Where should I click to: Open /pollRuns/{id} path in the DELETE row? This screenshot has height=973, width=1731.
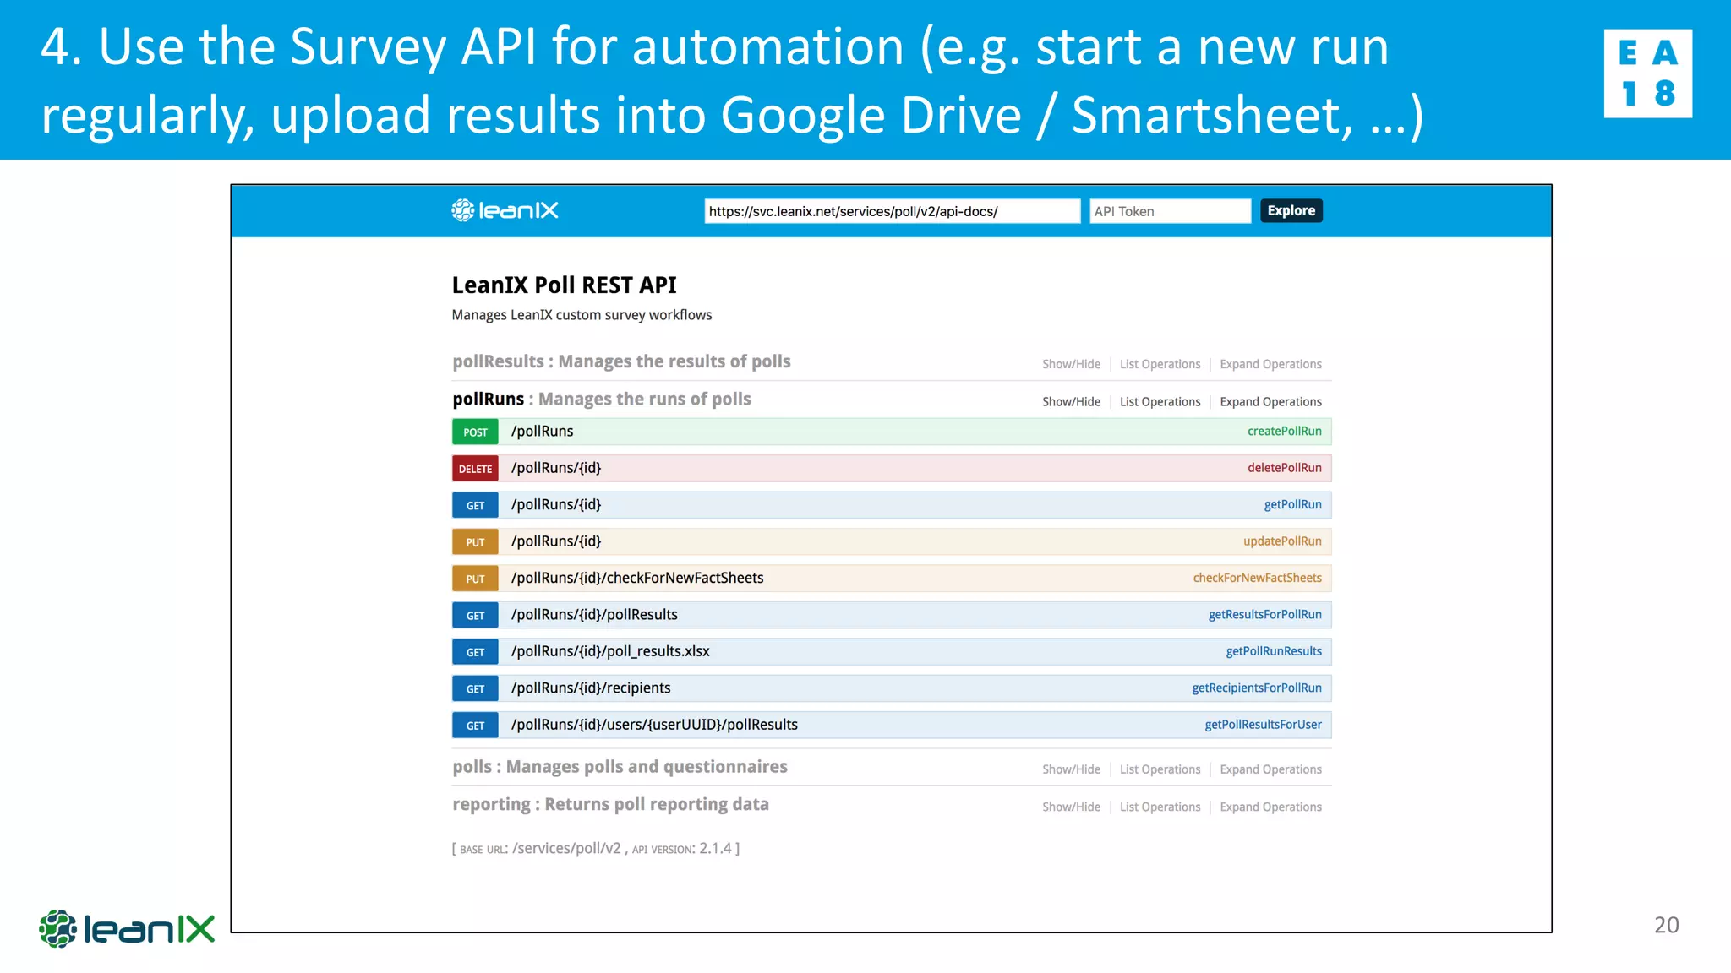click(x=556, y=468)
